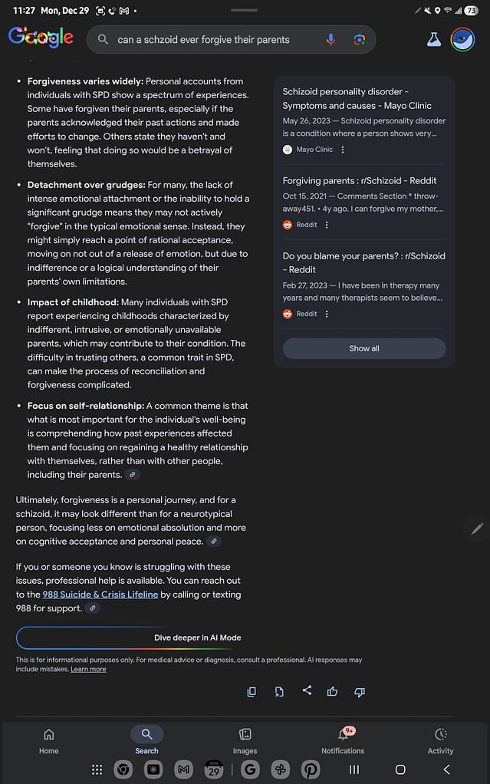Rate the response with thumbs down
The height and width of the screenshot is (784, 490).
coord(359,691)
